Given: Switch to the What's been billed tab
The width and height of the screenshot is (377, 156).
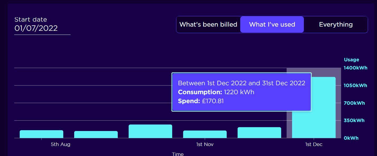Looking at the screenshot, I should pos(208,24).
